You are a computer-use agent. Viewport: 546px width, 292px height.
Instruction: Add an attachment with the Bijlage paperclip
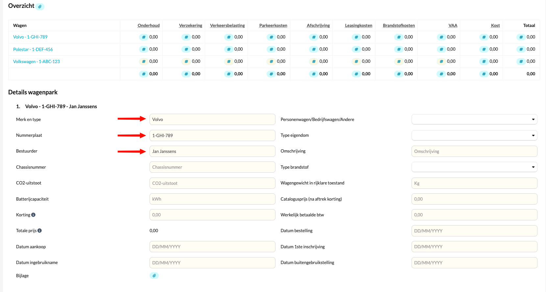[x=154, y=276]
